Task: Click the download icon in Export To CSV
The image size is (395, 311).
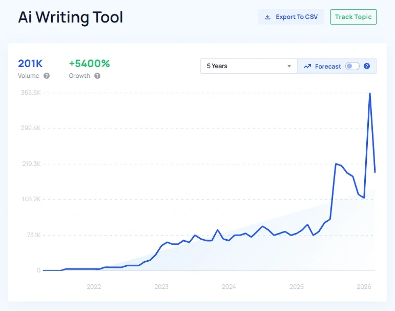Action: tap(267, 17)
